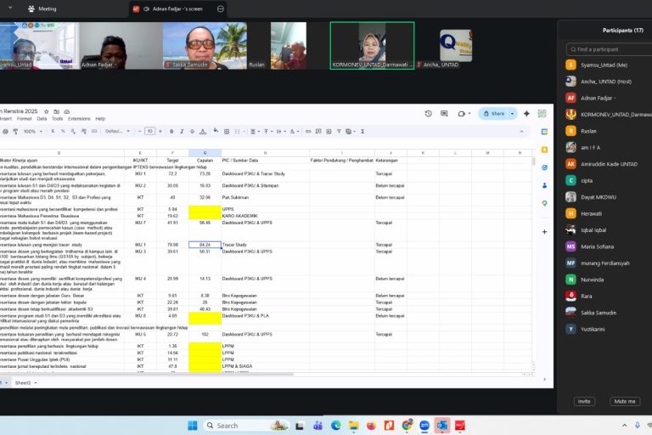Toggle bold formatting
The image size is (652, 435).
171,132
